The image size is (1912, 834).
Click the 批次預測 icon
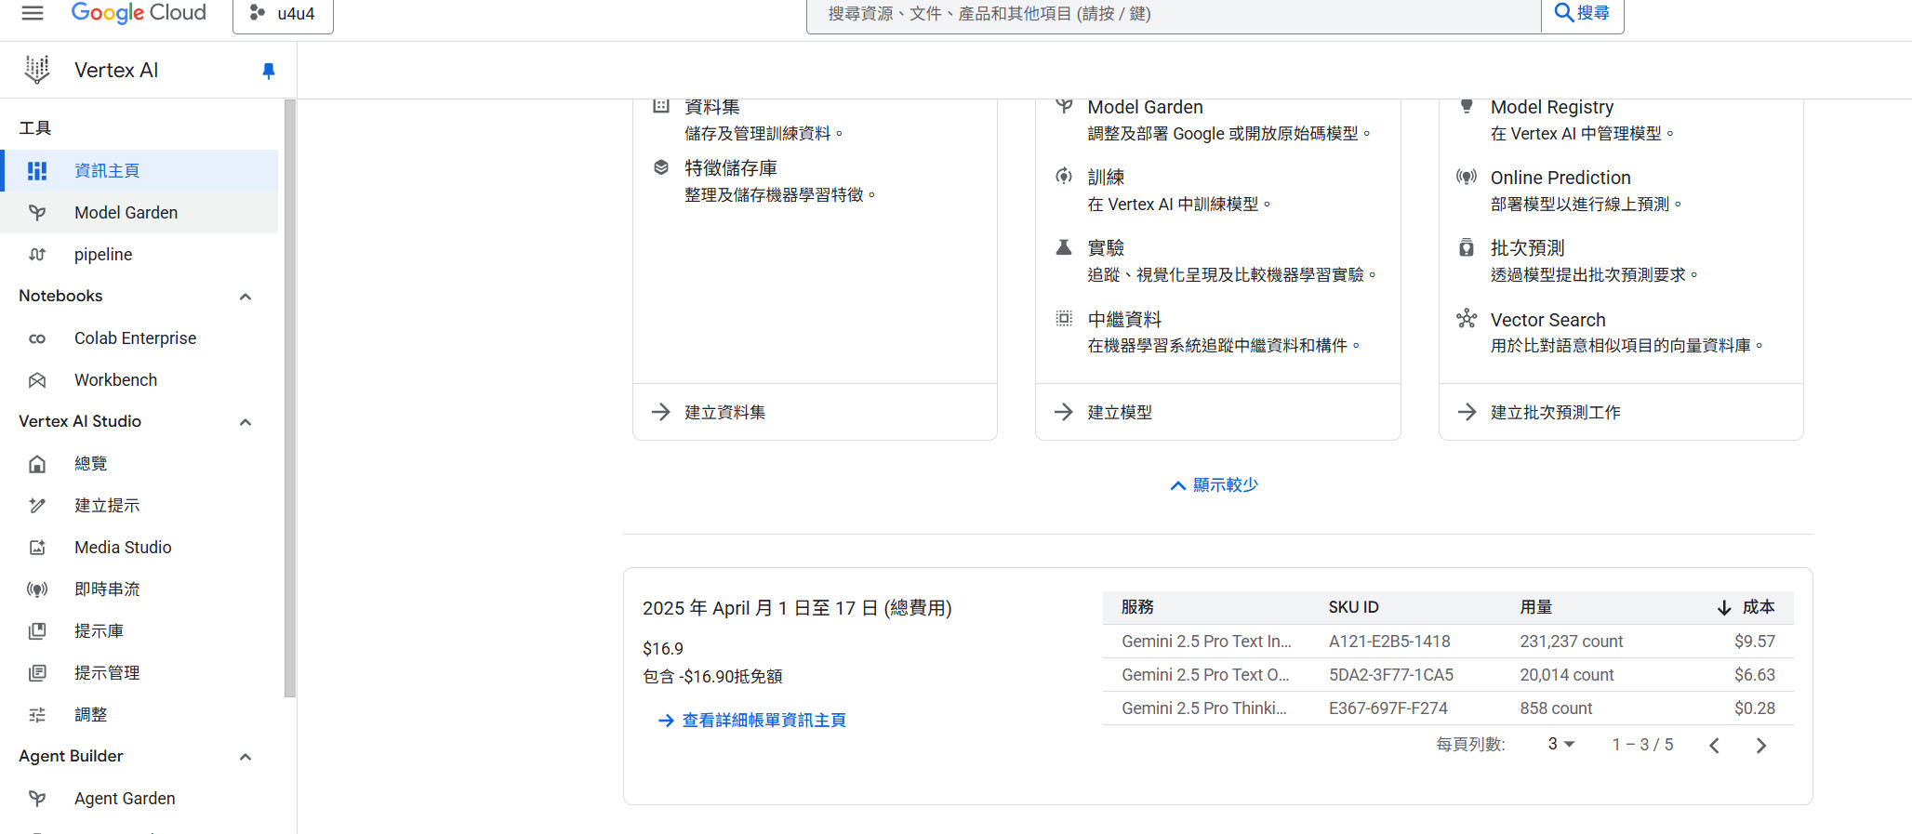point(1467,247)
